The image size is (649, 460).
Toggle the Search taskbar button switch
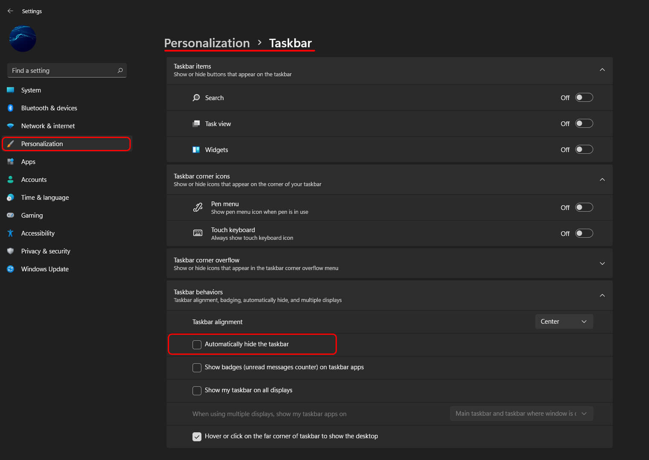[x=584, y=98]
